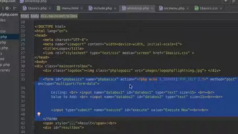Select the whileloop.php tab
This screenshot has height=134, width=238.
(138, 8)
